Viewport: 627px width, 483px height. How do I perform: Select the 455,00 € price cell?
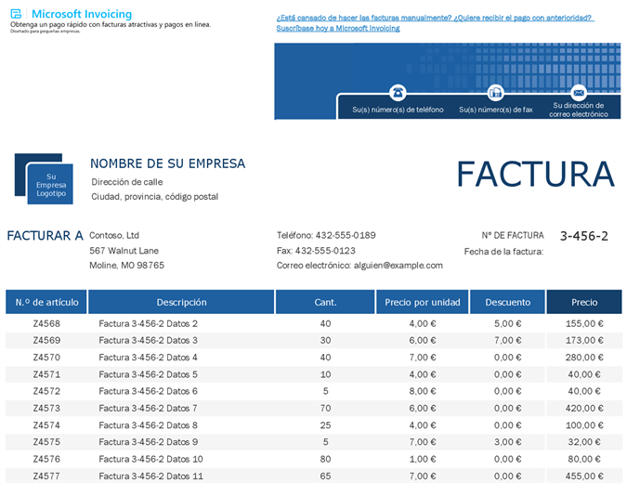tap(584, 476)
